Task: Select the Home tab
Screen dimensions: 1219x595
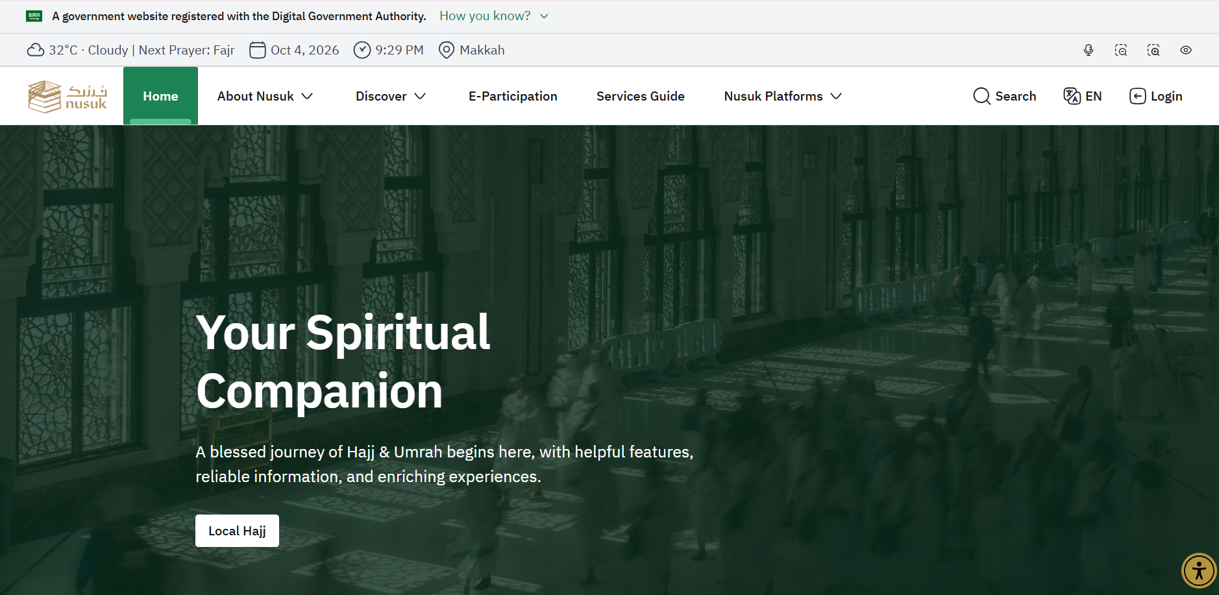Action: (x=160, y=96)
